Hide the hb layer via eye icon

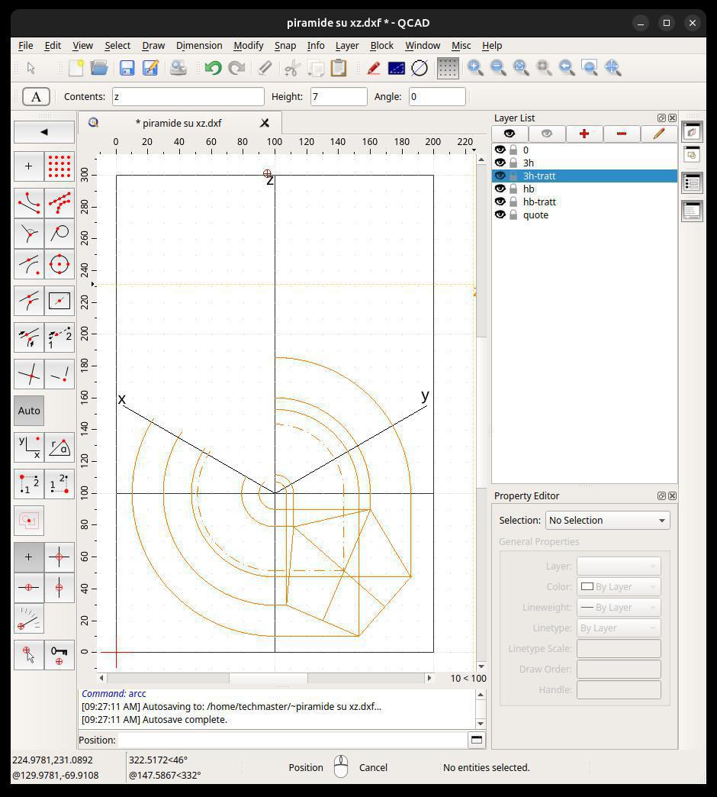tap(500, 189)
